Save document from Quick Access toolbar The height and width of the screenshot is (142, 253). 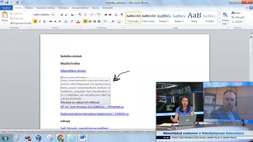point(7,2)
